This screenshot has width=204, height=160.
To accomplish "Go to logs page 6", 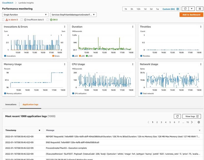I will 174,122.
